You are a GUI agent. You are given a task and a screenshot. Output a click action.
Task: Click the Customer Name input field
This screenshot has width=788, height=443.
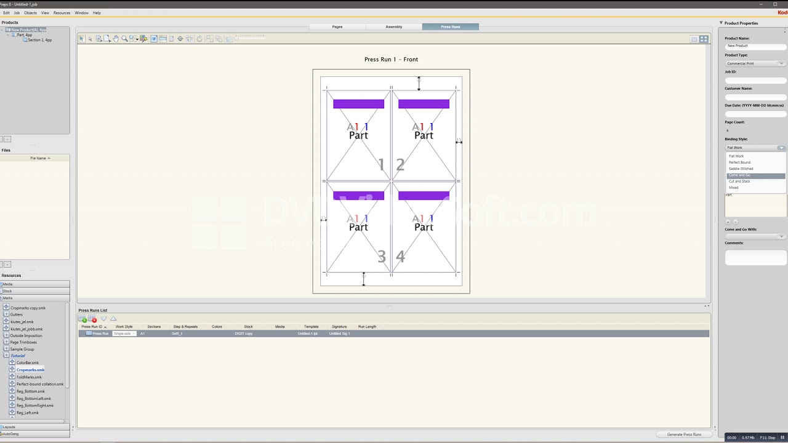tap(755, 97)
